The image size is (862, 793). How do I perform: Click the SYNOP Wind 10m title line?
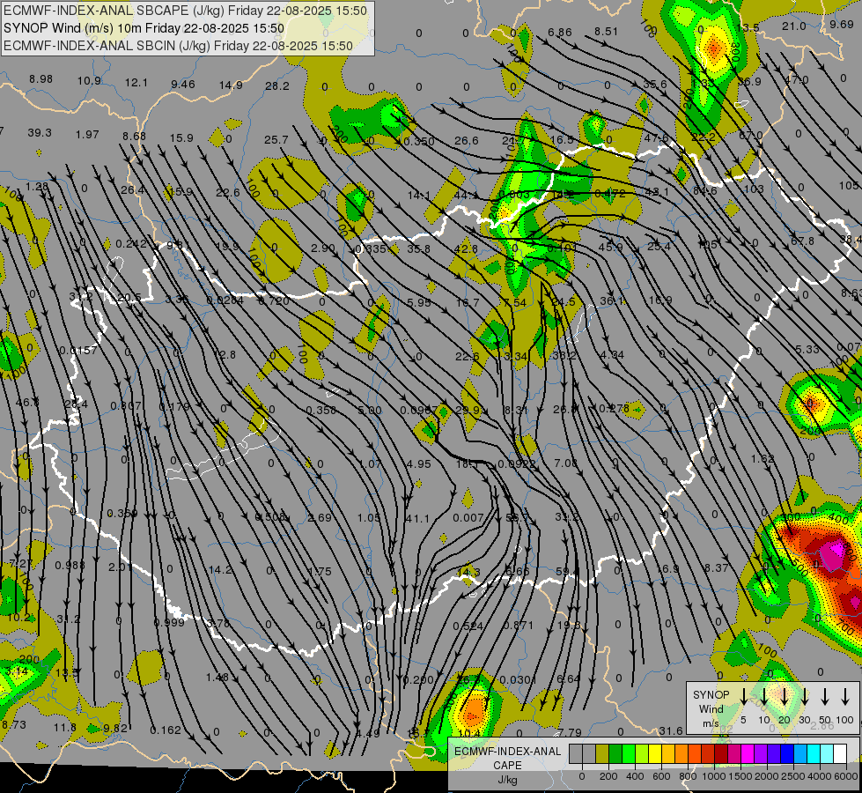pyautogui.click(x=144, y=28)
